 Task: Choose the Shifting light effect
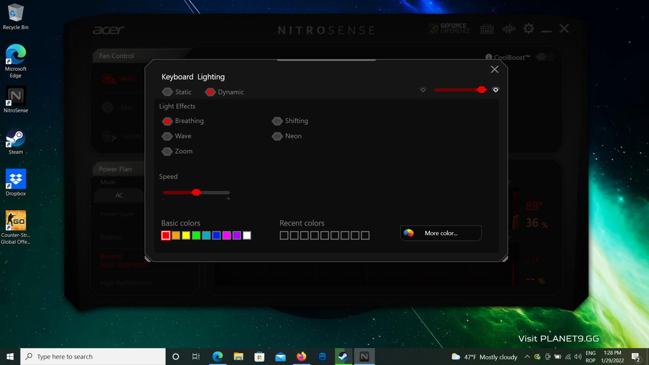click(290, 121)
